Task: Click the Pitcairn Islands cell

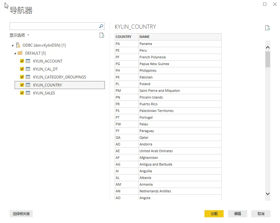Action: 180,97
